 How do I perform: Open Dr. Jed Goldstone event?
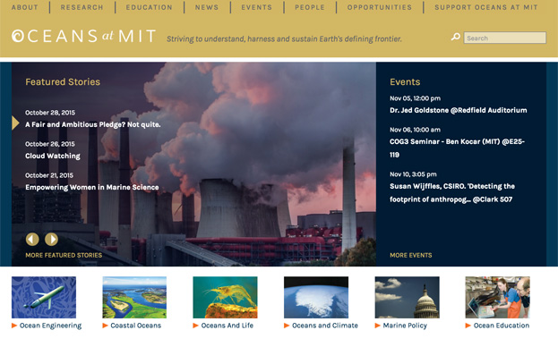[x=459, y=110]
